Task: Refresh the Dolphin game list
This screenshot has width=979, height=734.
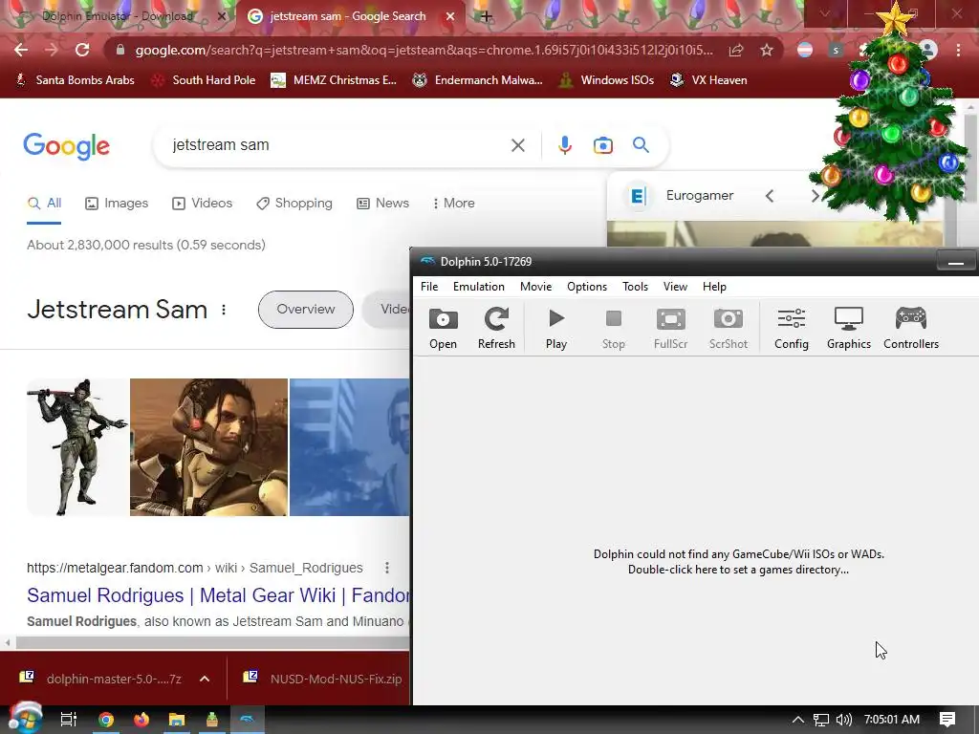Action: tap(496, 329)
